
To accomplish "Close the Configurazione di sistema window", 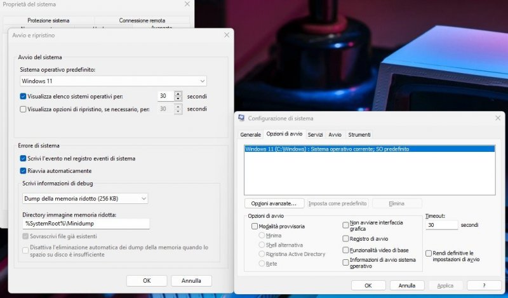I will (x=498, y=118).
